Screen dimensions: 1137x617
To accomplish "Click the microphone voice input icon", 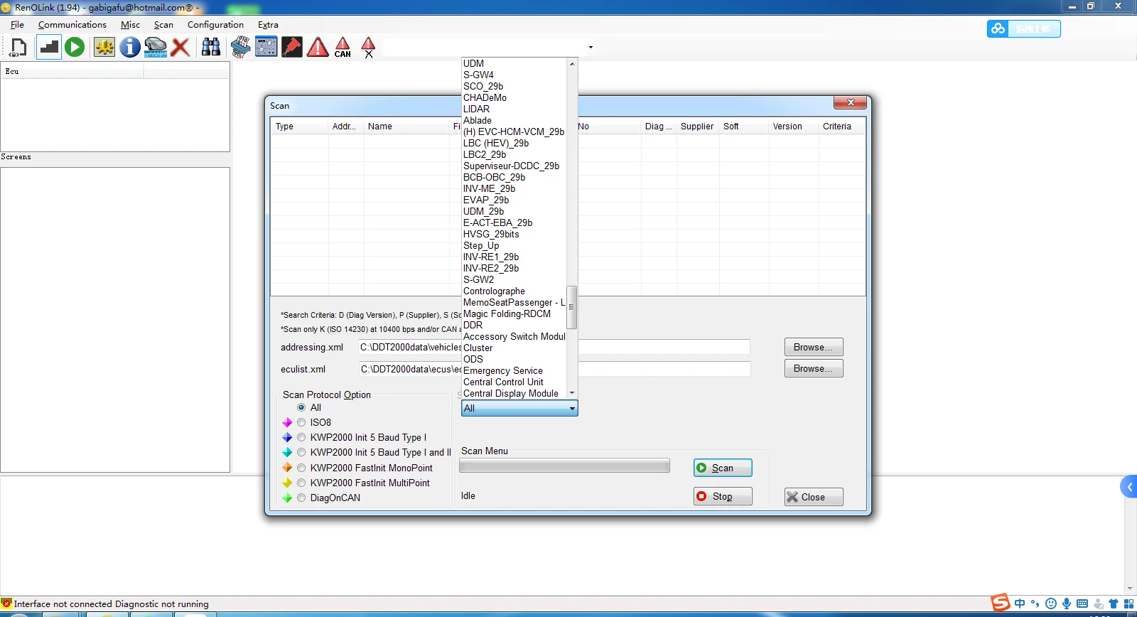I will (x=1067, y=603).
